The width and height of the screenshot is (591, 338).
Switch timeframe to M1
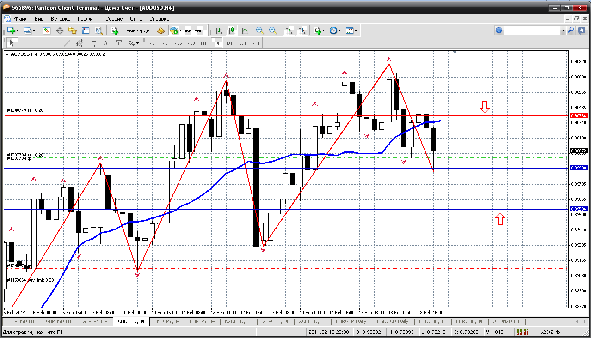(x=152, y=43)
